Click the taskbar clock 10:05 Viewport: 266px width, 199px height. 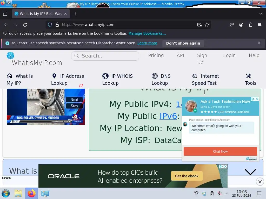click(242, 193)
